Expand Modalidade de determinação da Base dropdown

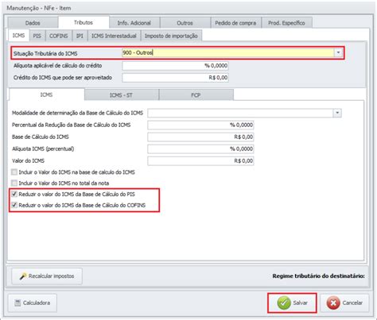(337, 113)
